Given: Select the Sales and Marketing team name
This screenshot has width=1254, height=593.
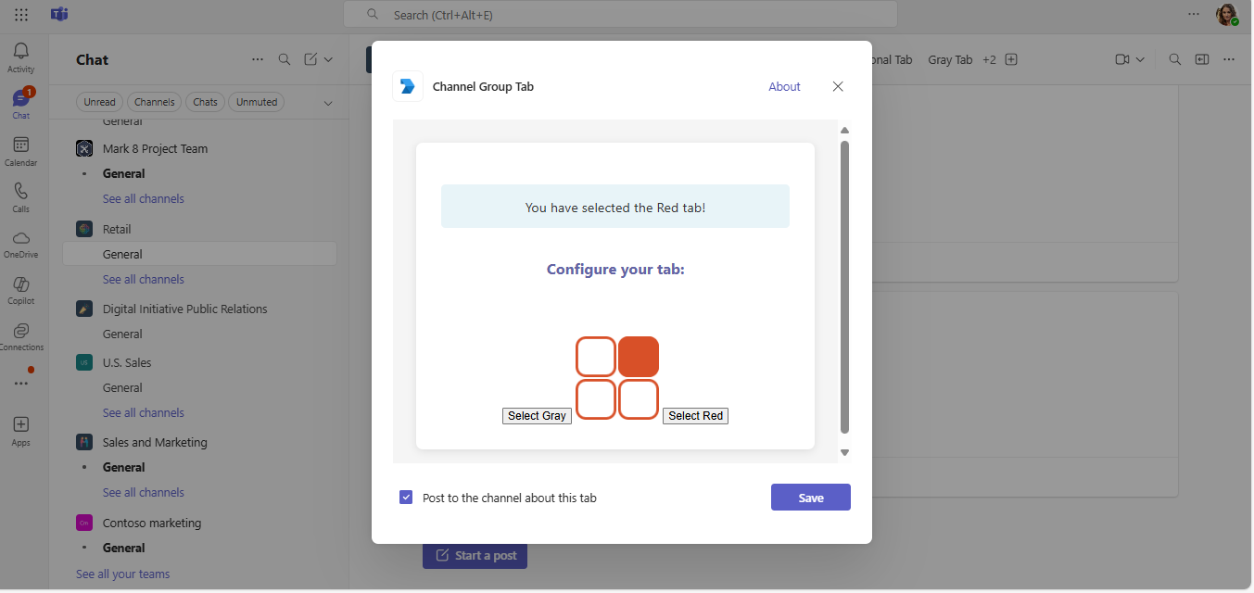Looking at the screenshot, I should [x=155, y=442].
